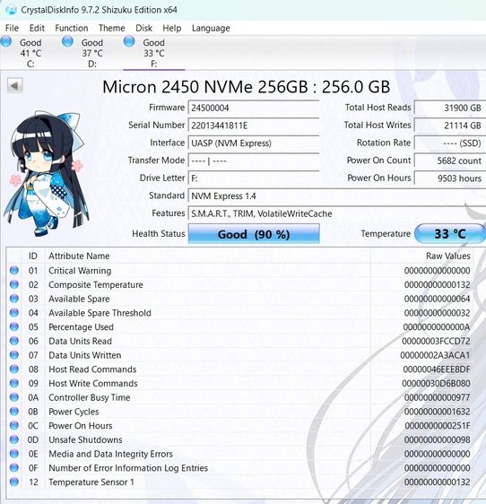Click raw value 00000002A3ACA1
The height and width of the screenshot is (504, 486).
pyautogui.click(x=435, y=355)
